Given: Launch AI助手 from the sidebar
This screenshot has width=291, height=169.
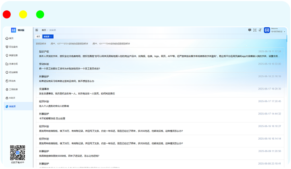Looking at the screenshot, I should click(x=12, y=98).
